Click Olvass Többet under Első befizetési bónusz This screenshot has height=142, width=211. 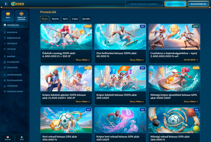click(137, 60)
